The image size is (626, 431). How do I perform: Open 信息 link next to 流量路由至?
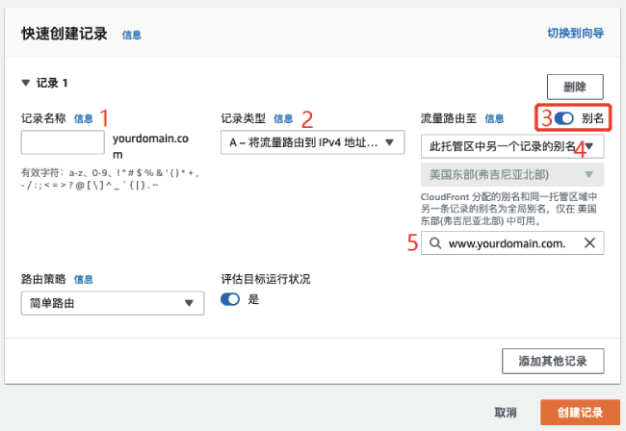pyautogui.click(x=493, y=119)
